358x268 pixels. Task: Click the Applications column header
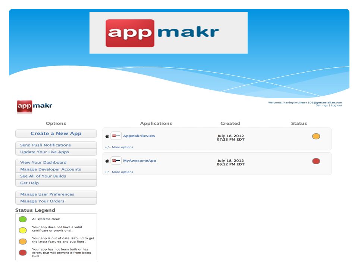pyautogui.click(x=156, y=123)
